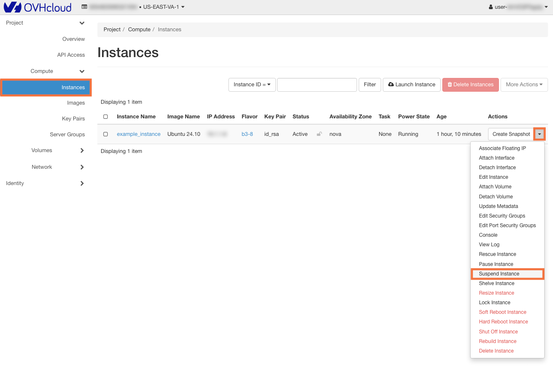Choose Suspend Instance from the menu

[x=507, y=274]
